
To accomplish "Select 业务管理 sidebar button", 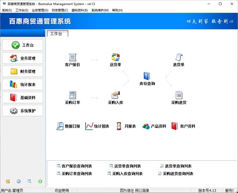I will pyautogui.click(x=23, y=58).
